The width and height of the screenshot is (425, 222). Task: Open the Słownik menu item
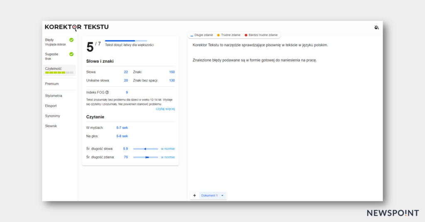pyautogui.click(x=51, y=126)
